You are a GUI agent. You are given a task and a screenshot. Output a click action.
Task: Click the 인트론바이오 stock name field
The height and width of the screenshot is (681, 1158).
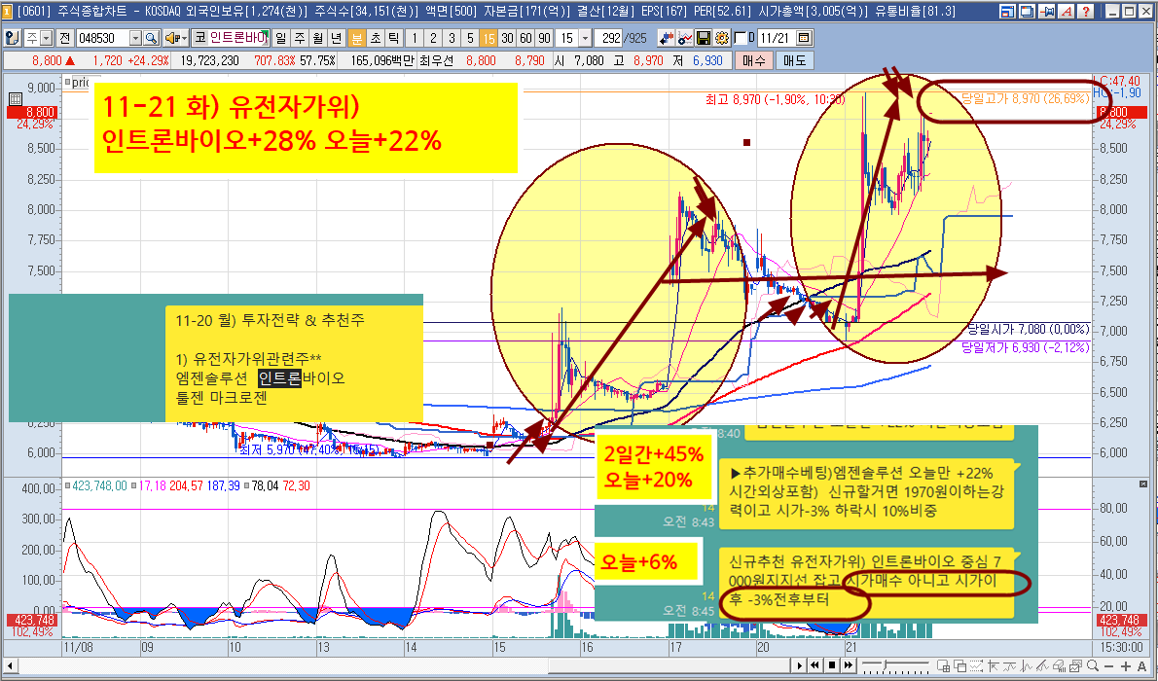tap(238, 38)
